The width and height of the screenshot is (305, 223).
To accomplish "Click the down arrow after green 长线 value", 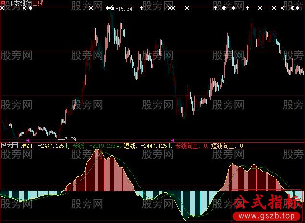I will click(x=119, y=145).
